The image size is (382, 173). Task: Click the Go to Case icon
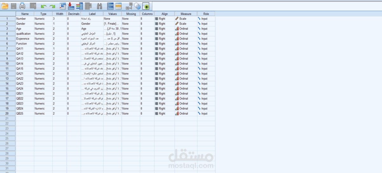tap(63, 6)
